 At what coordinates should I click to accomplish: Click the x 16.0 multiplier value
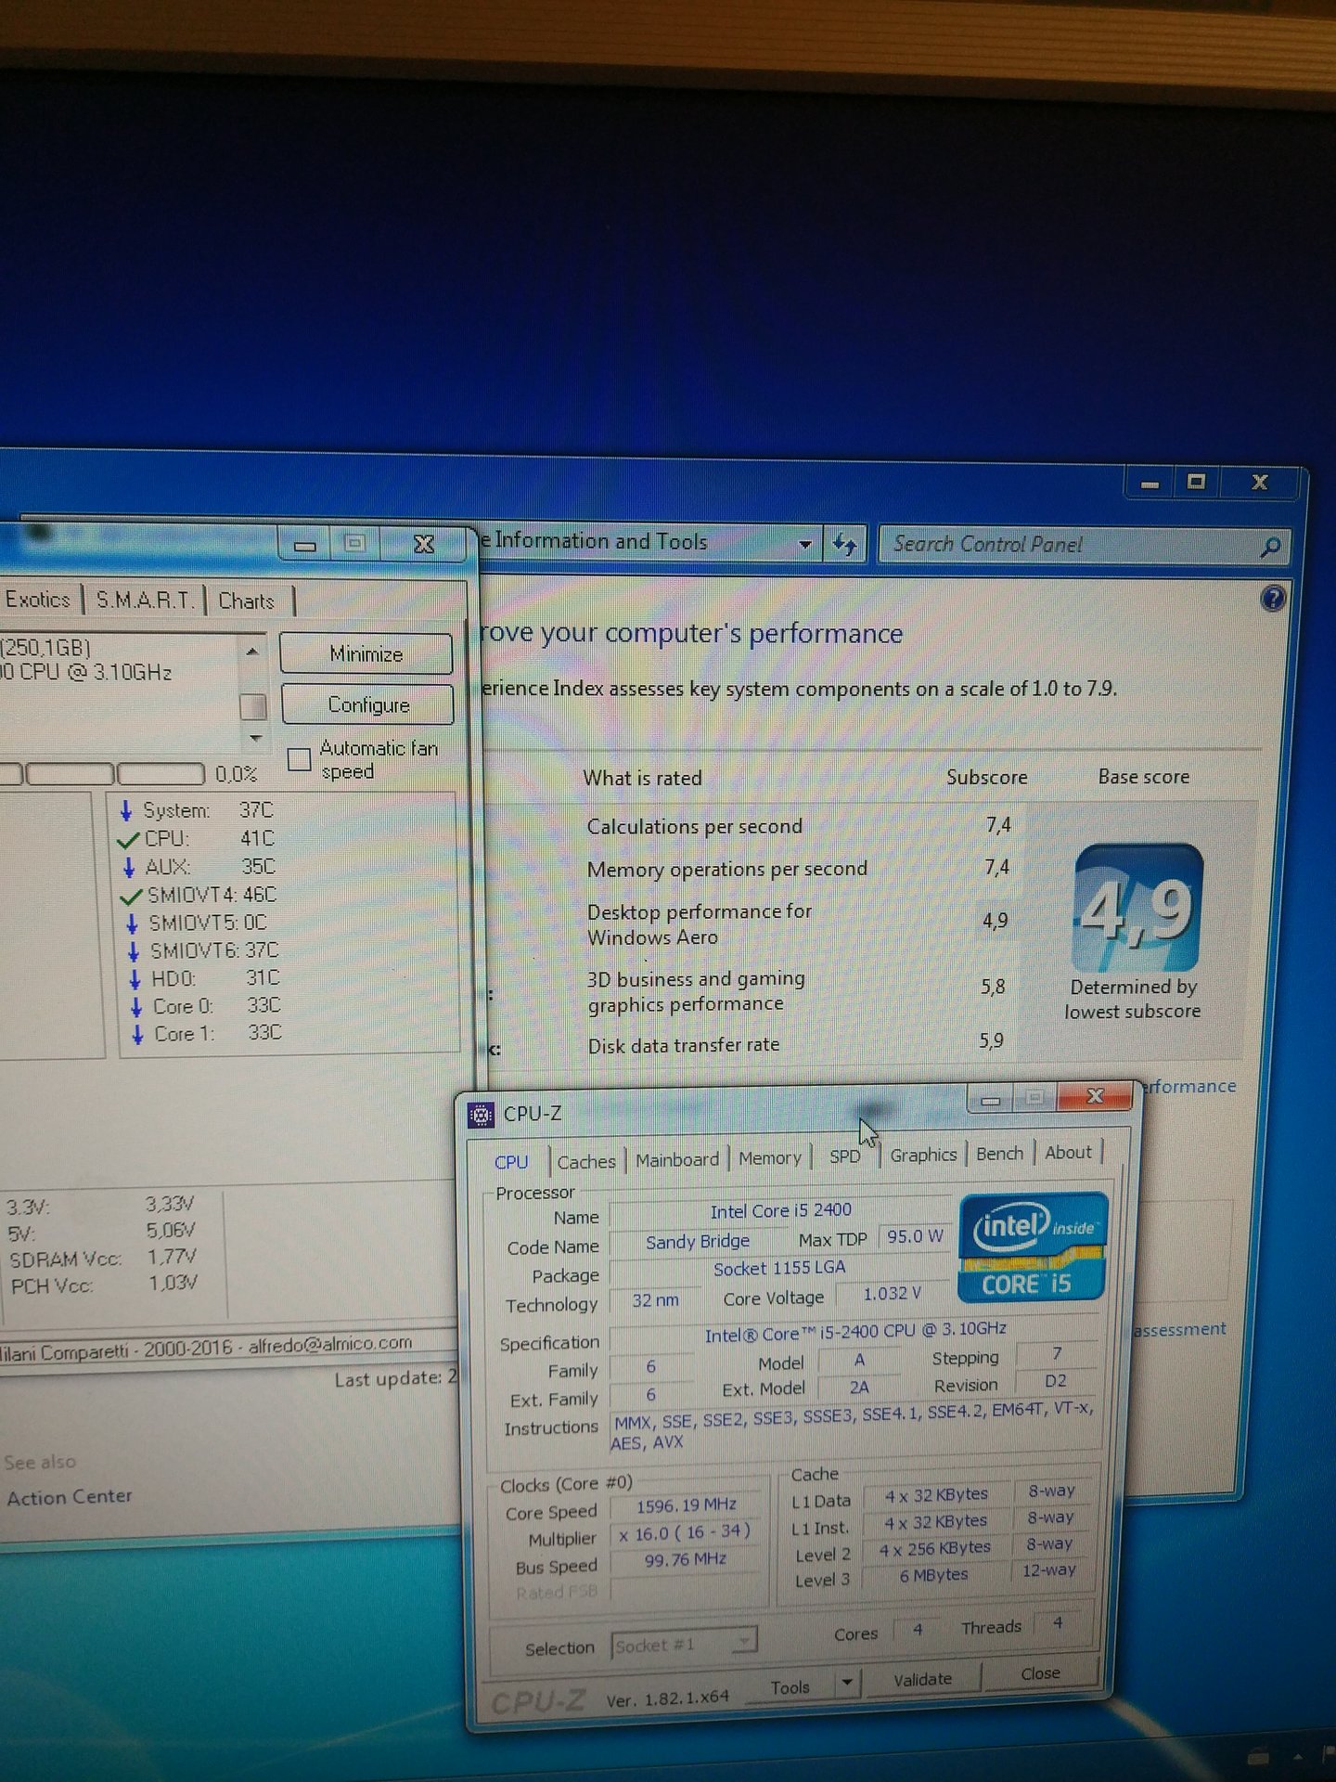coord(686,1532)
